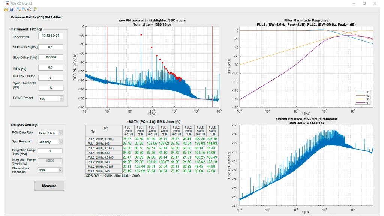Enable the Data Cursor tool
This screenshot has height=216, width=384.
(x=35, y=9)
